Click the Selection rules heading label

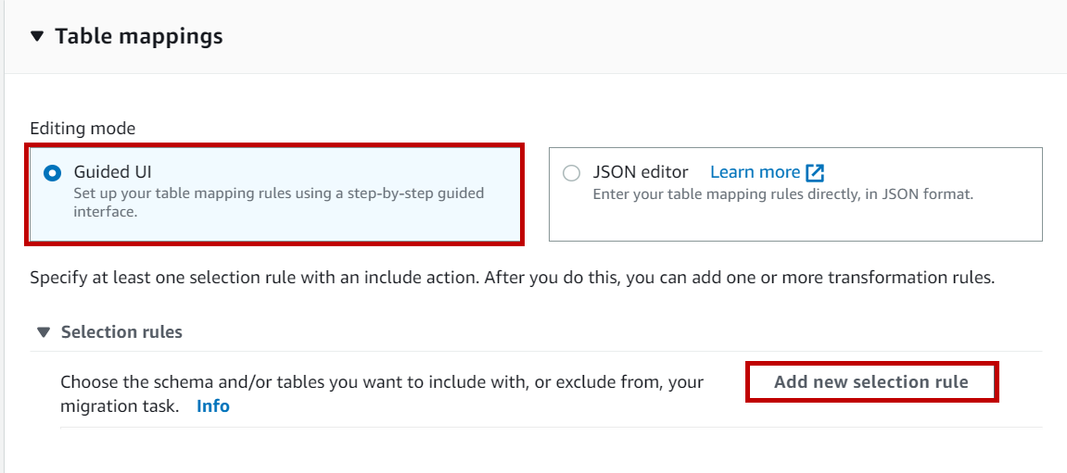click(x=121, y=332)
